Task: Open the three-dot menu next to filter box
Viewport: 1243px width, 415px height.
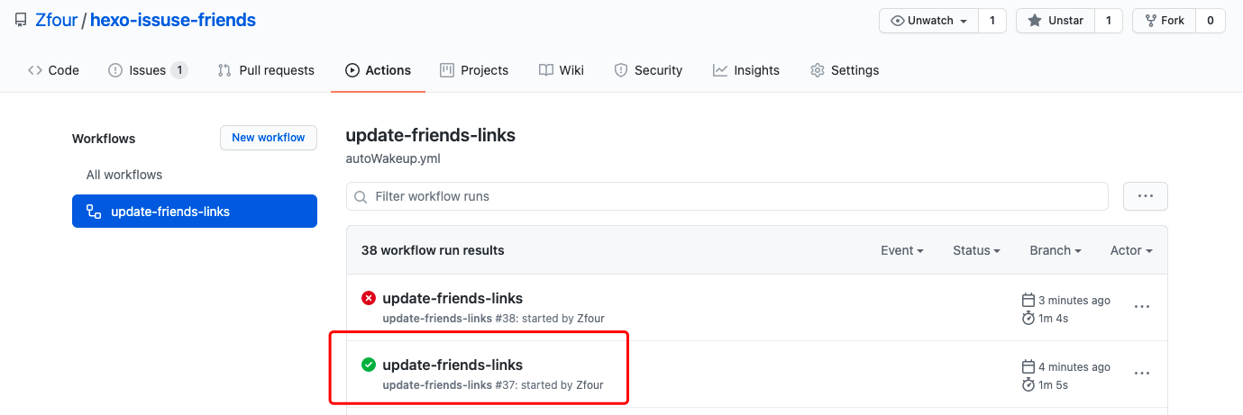Action: click(x=1145, y=196)
